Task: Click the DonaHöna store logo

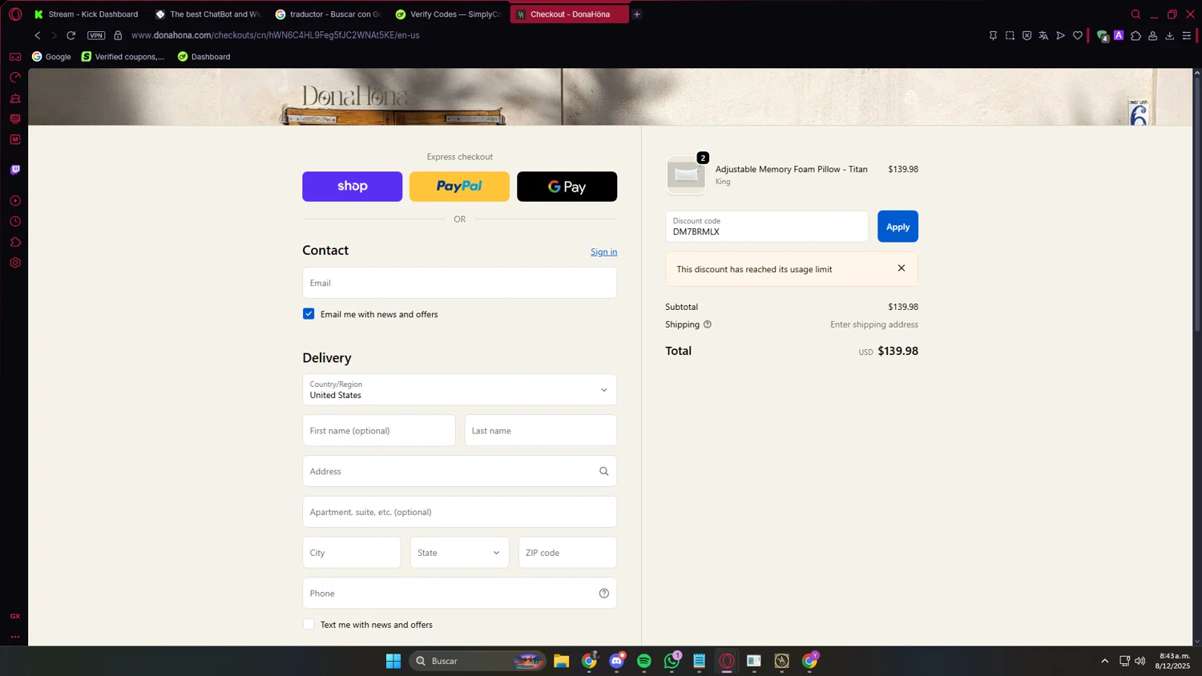Action: click(x=355, y=97)
